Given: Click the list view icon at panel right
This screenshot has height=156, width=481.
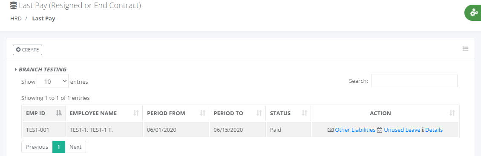Looking at the screenshot, I should [x=465, y=48].
